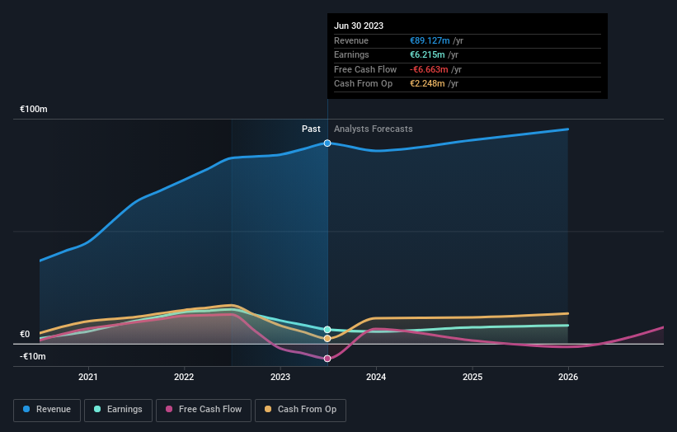Click the orange Cash From Op data point

(327, 339)
